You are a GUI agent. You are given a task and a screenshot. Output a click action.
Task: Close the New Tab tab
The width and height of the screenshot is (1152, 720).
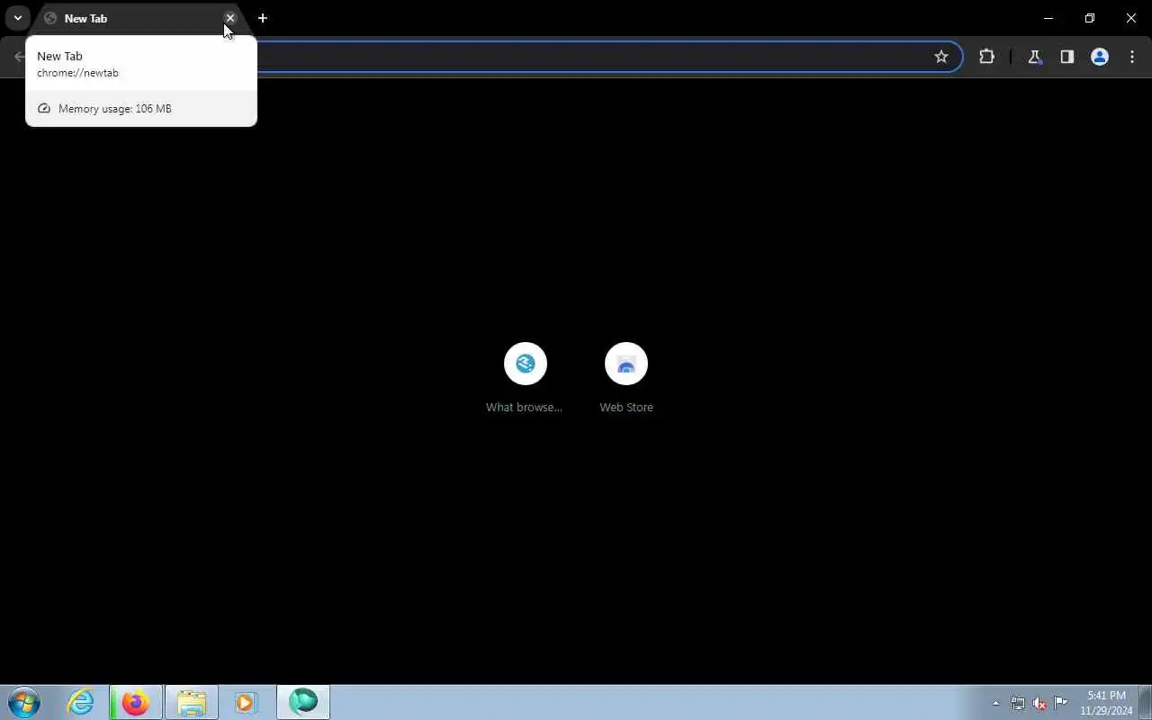[x=230, y=18]
